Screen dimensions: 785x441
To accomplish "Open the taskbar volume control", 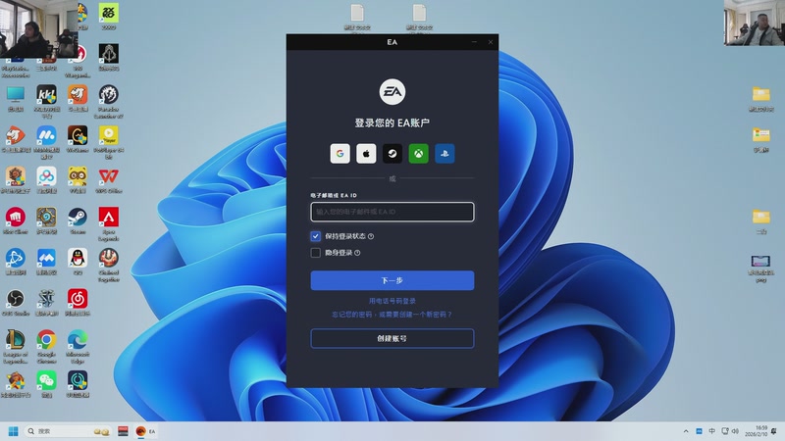I will tap(735, 431).
